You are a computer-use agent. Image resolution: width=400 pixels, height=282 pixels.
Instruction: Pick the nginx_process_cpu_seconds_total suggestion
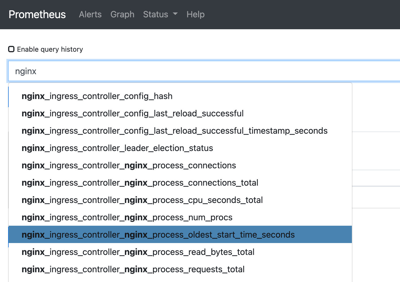[x=142, y=200]
